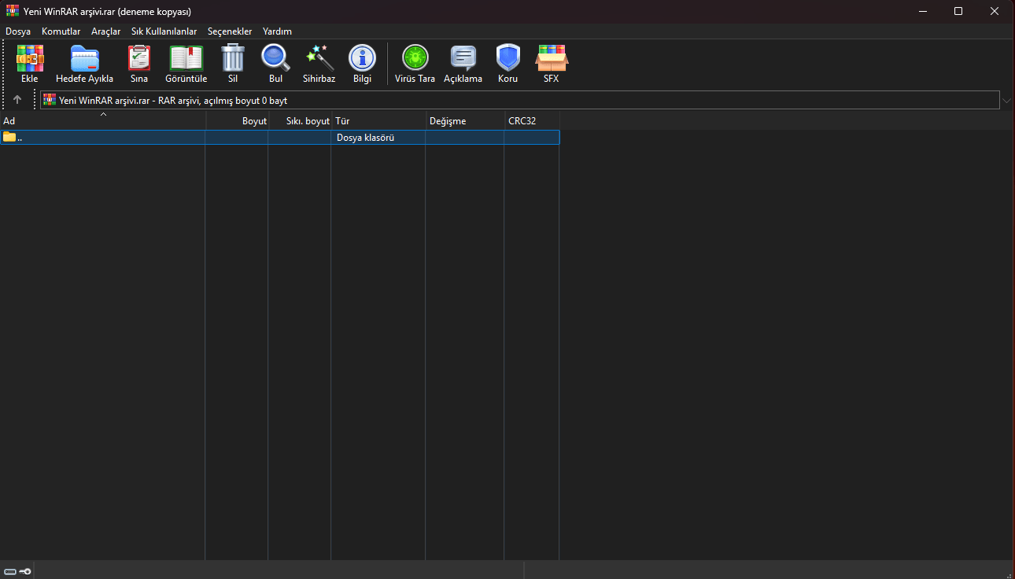Click the WinRAR icon in title bar
1015x579 pixels.
pyautogui.click(x=12, y=11)
